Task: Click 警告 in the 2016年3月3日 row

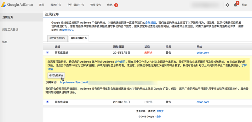Action: coord(168,102)
